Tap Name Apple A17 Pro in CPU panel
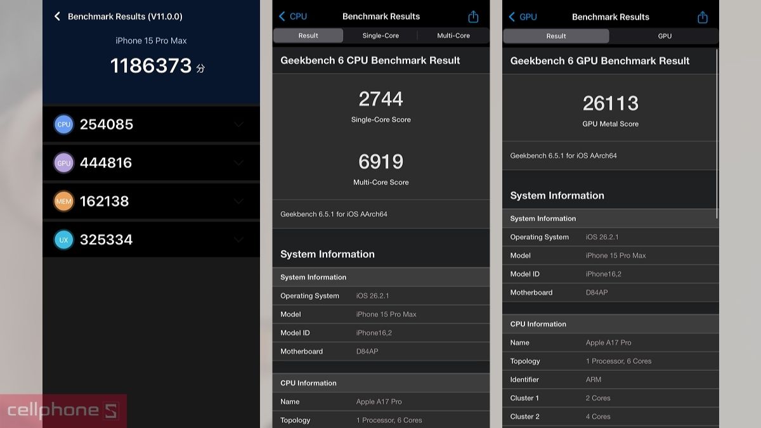 [381, 401]
